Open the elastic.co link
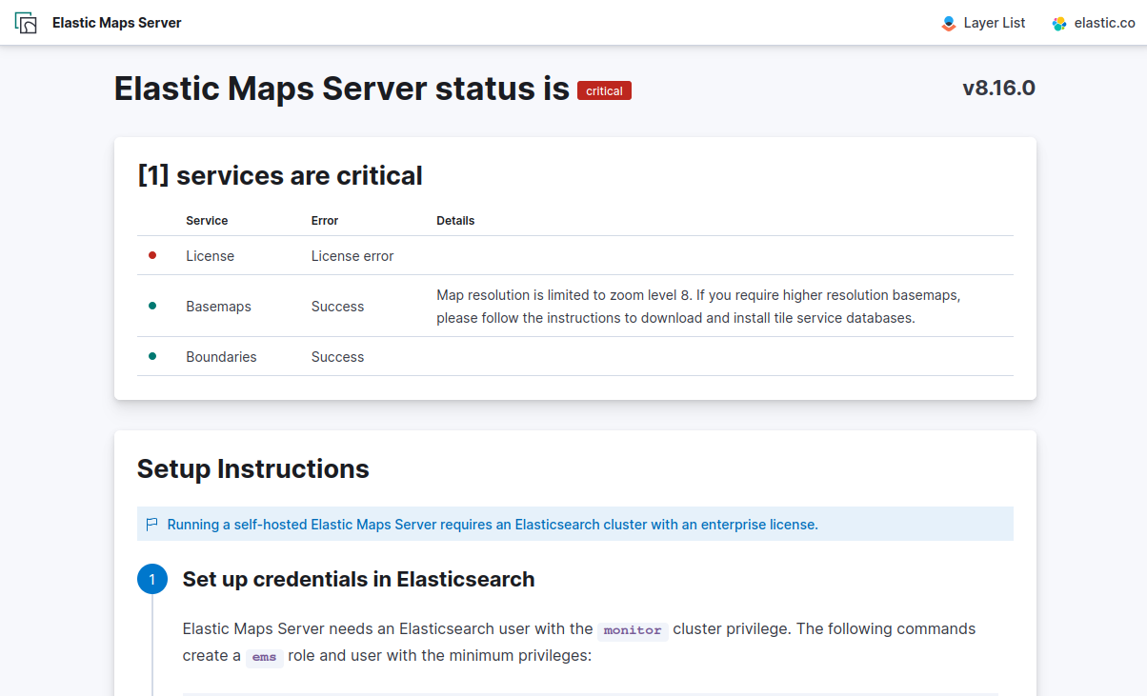 [x=1104, y=23]
